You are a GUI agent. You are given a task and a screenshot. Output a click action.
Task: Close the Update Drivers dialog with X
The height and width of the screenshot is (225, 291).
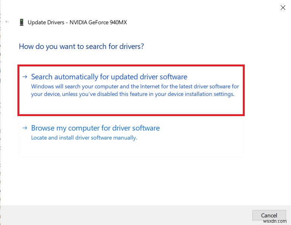[283, 8]
